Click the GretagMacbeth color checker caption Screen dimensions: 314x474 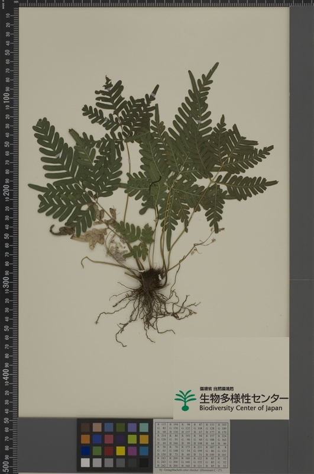pos(192,470)
